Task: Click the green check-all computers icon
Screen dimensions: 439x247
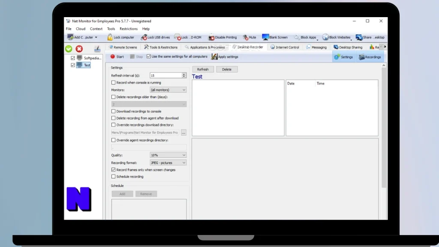Action: click(69, 49)
